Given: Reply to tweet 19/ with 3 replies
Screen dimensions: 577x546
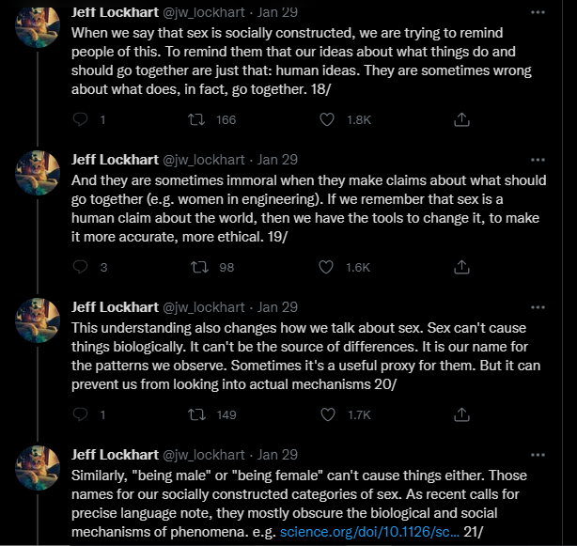Looking at the screenshot, I should [80, 267].
